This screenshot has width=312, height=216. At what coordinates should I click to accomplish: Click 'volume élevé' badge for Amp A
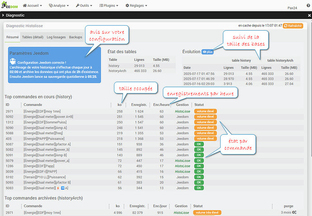point(205,128)
